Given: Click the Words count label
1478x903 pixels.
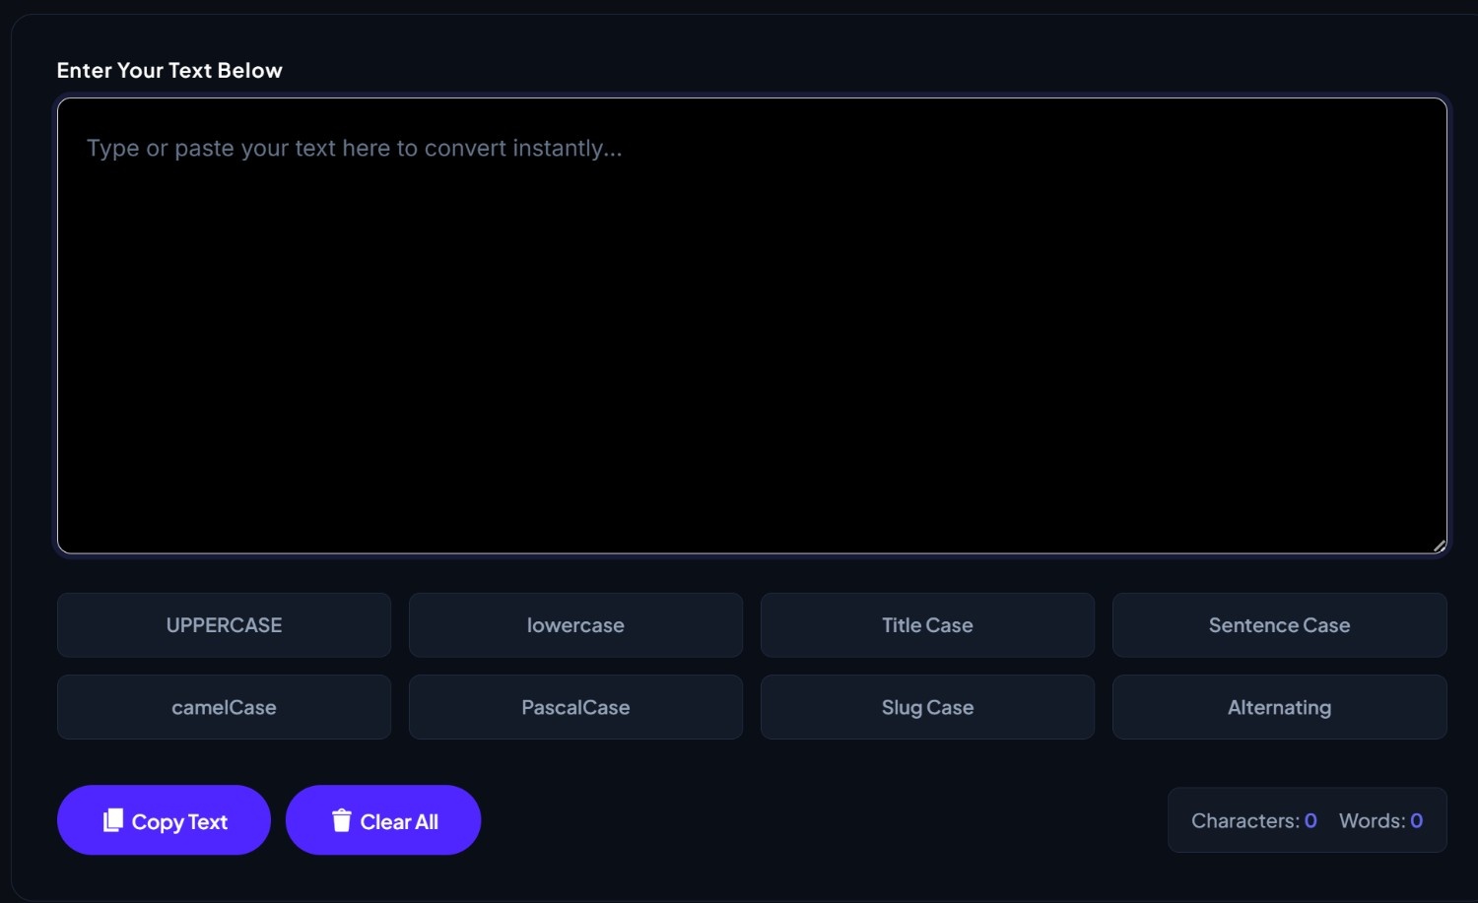Looking at the screenshot, I should 1373,820.
